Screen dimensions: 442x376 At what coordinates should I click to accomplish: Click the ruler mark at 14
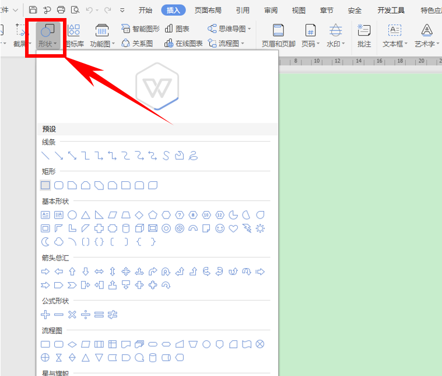(359, 61)
